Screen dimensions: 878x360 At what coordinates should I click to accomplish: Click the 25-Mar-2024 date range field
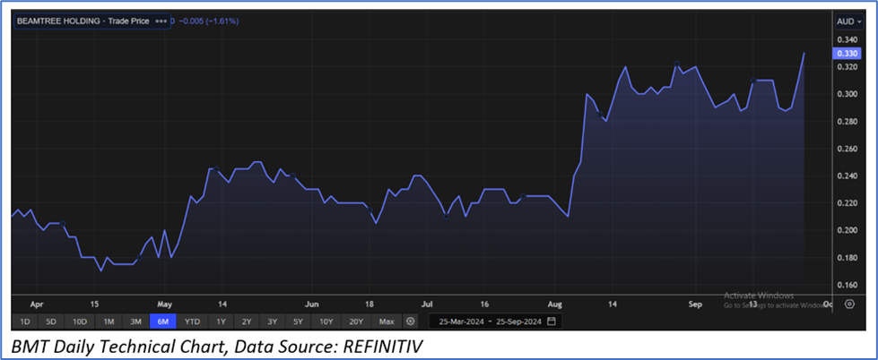click(490, 321)
